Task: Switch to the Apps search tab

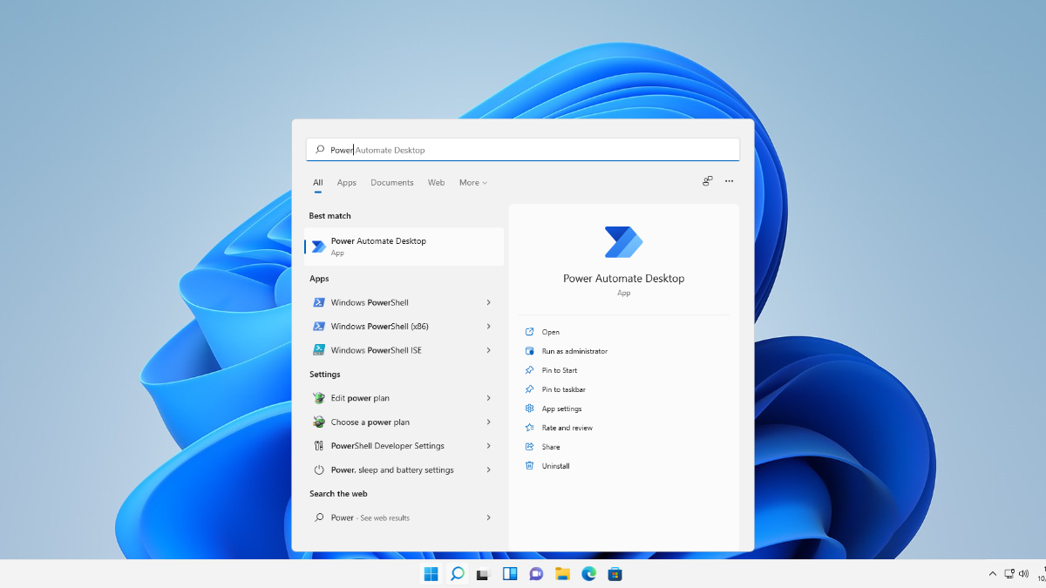Action: click(346, 182)
